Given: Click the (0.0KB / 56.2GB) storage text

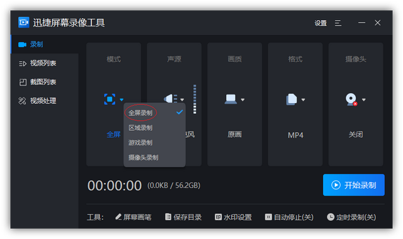Looking at the screenshot, I should [174, 186].
